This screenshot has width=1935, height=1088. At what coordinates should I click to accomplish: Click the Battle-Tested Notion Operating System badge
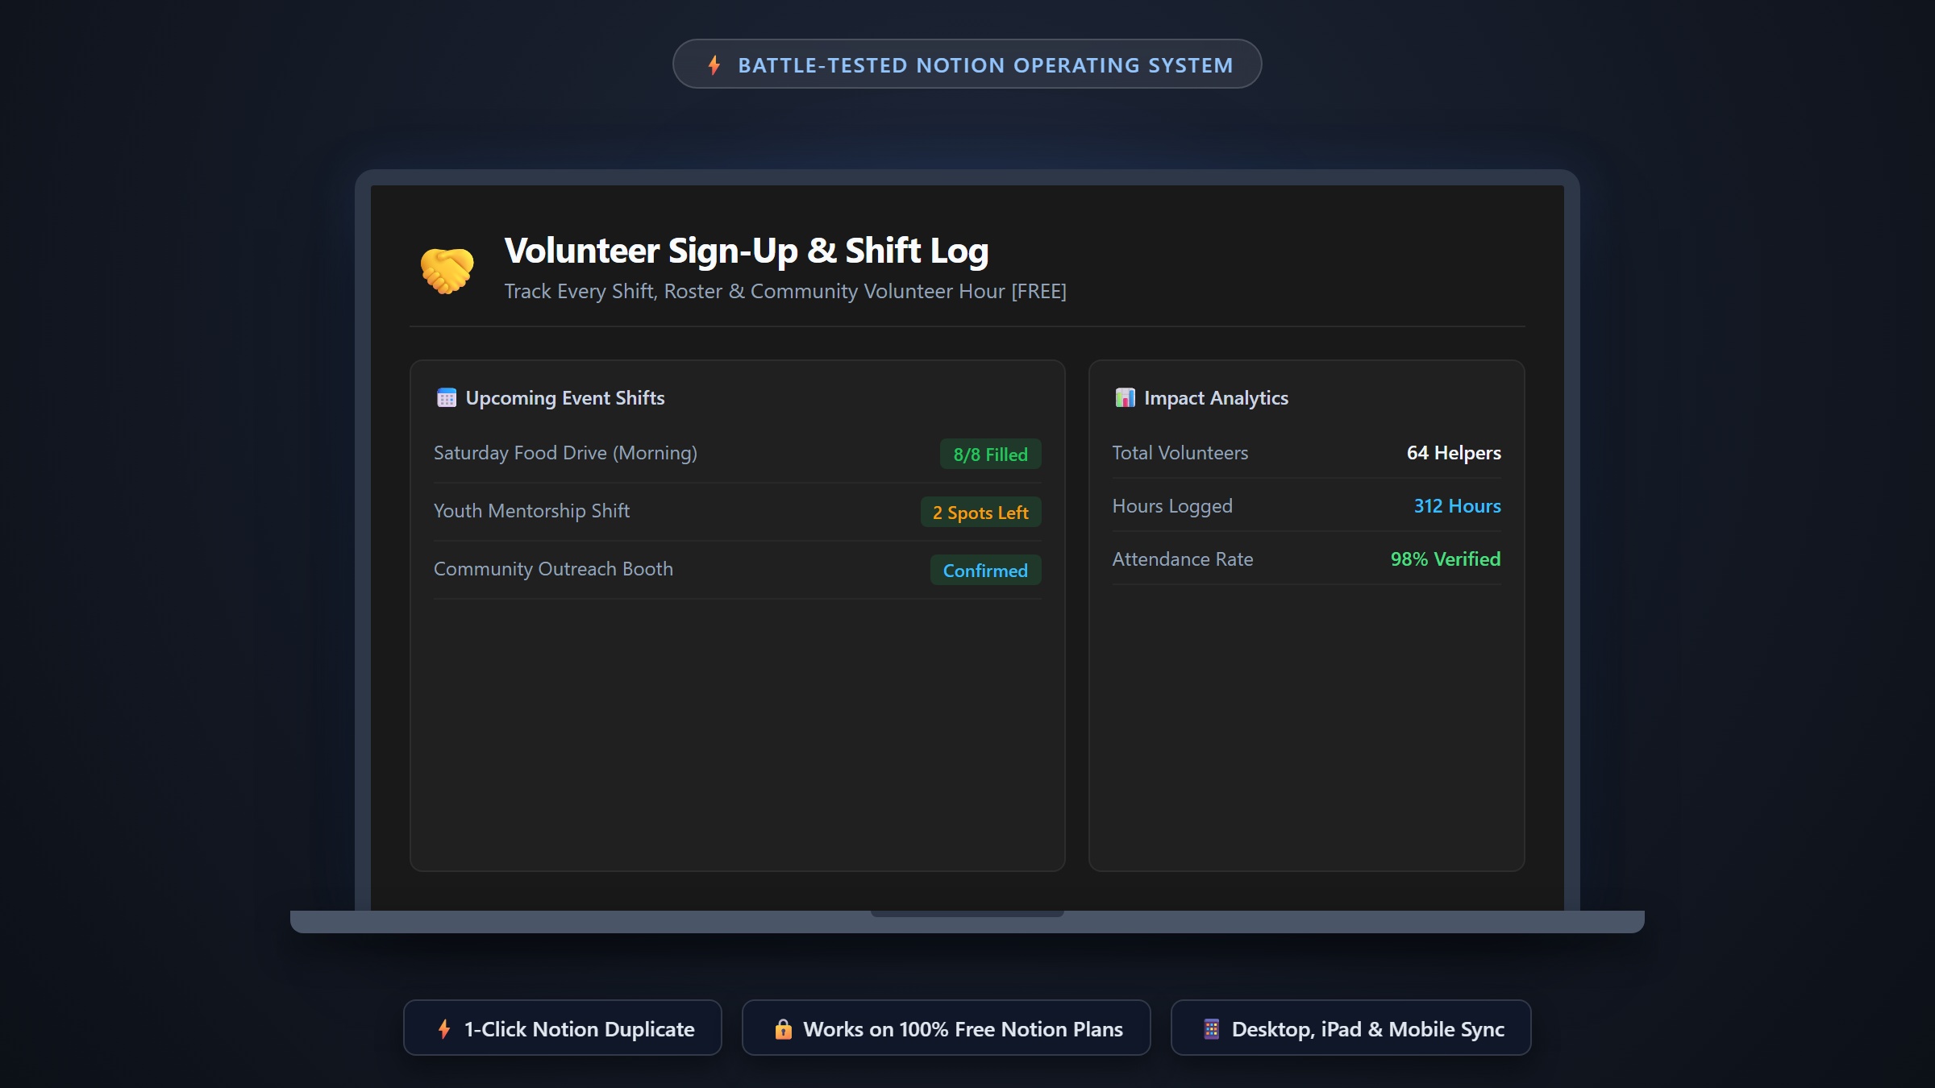(x=967, y=64)
